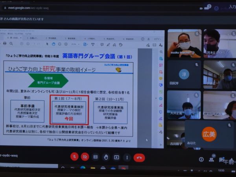Click the taskbar clock showing 13:55
Viewport: 236px width, 177px height.
pyautogui.click(x=221, y=170)
